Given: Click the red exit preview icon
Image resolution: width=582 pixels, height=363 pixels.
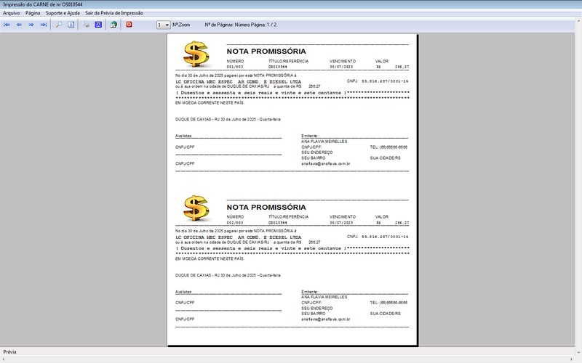Looking at the screenshot, I should (129, 25).
